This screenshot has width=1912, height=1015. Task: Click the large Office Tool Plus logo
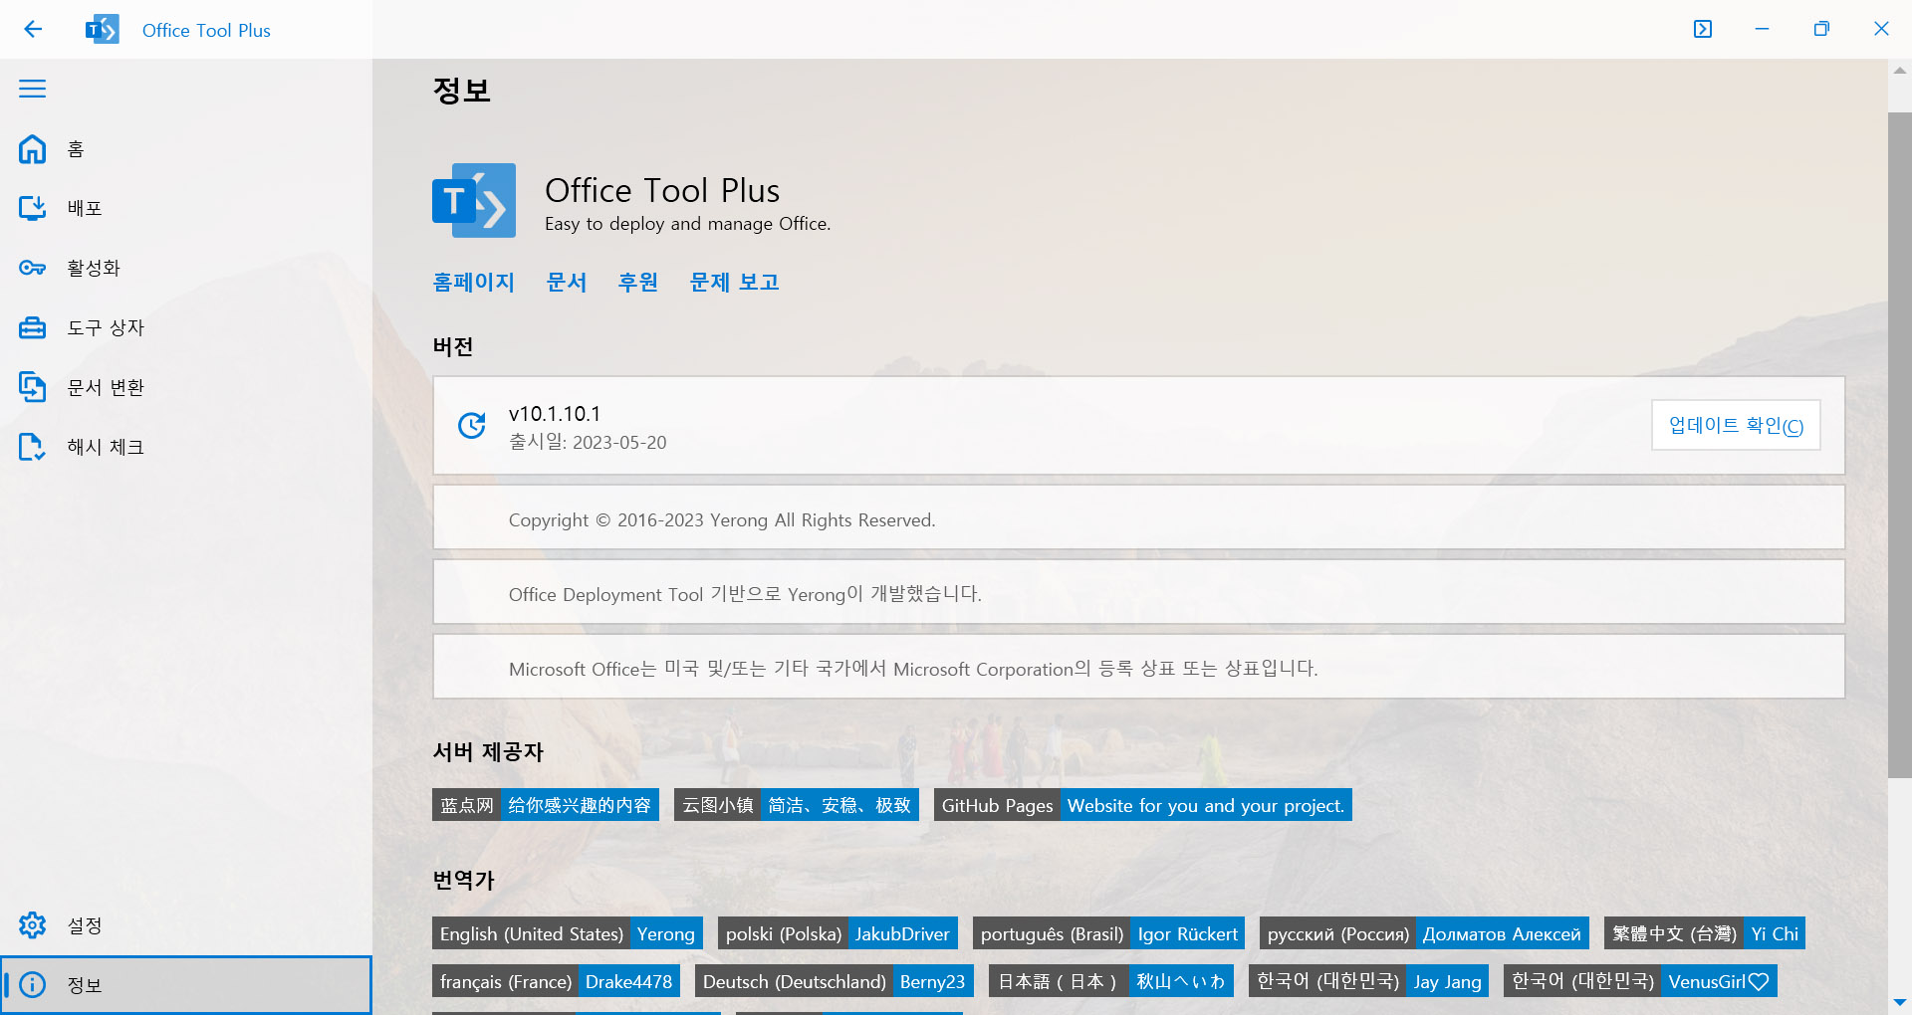coord(474,200)
